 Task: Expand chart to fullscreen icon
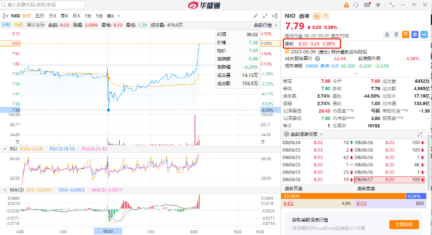265,16
